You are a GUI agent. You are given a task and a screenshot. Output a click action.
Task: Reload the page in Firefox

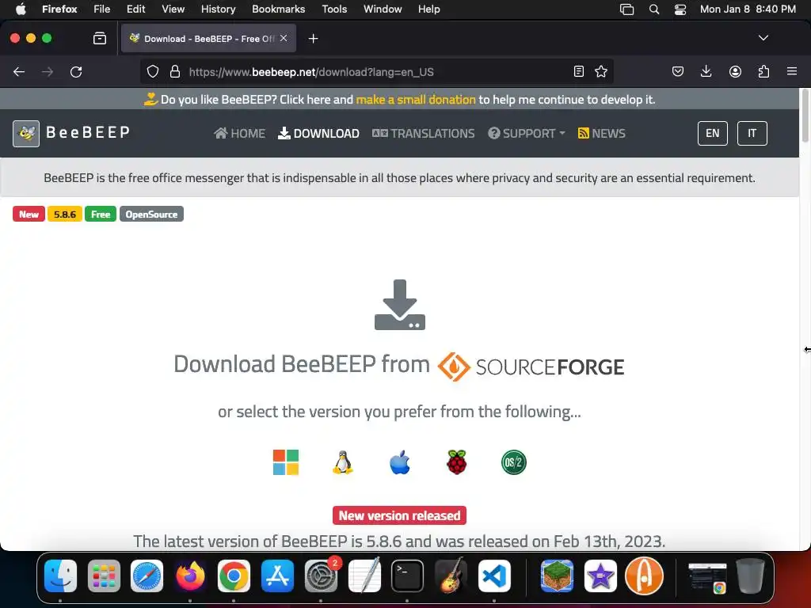tap(76, 72)
